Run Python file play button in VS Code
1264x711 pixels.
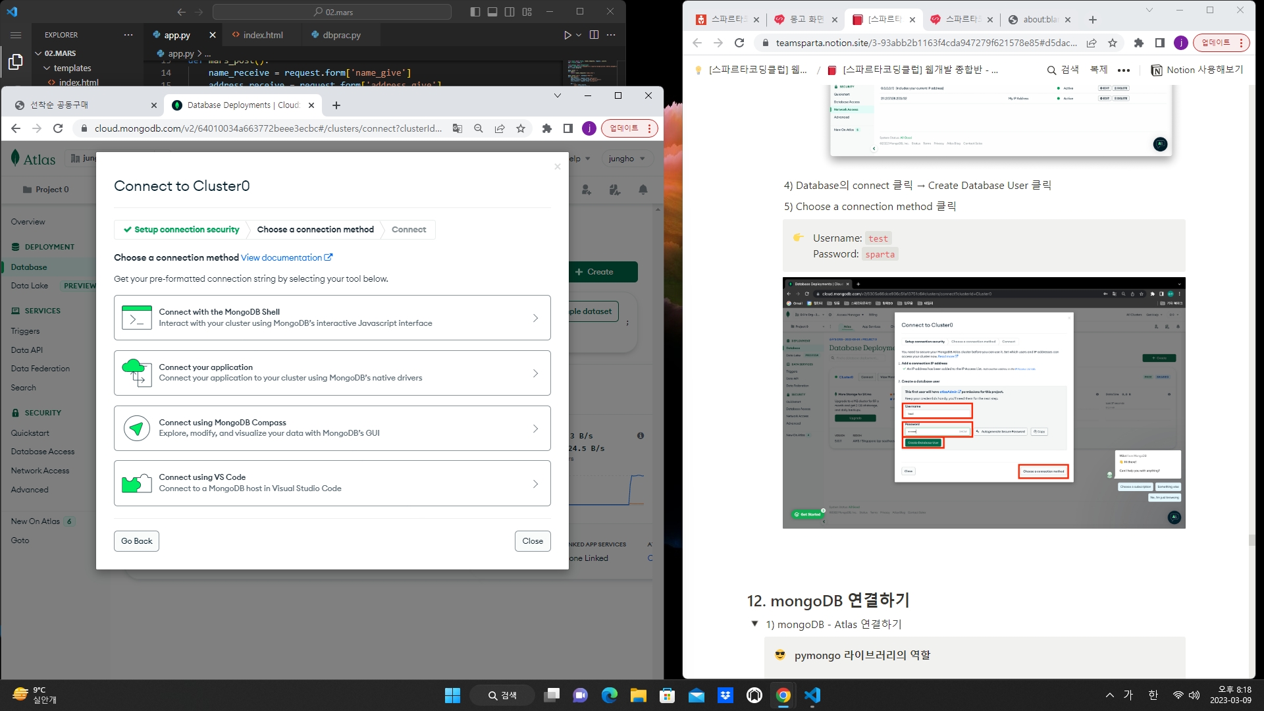click(x=567, y=35)
